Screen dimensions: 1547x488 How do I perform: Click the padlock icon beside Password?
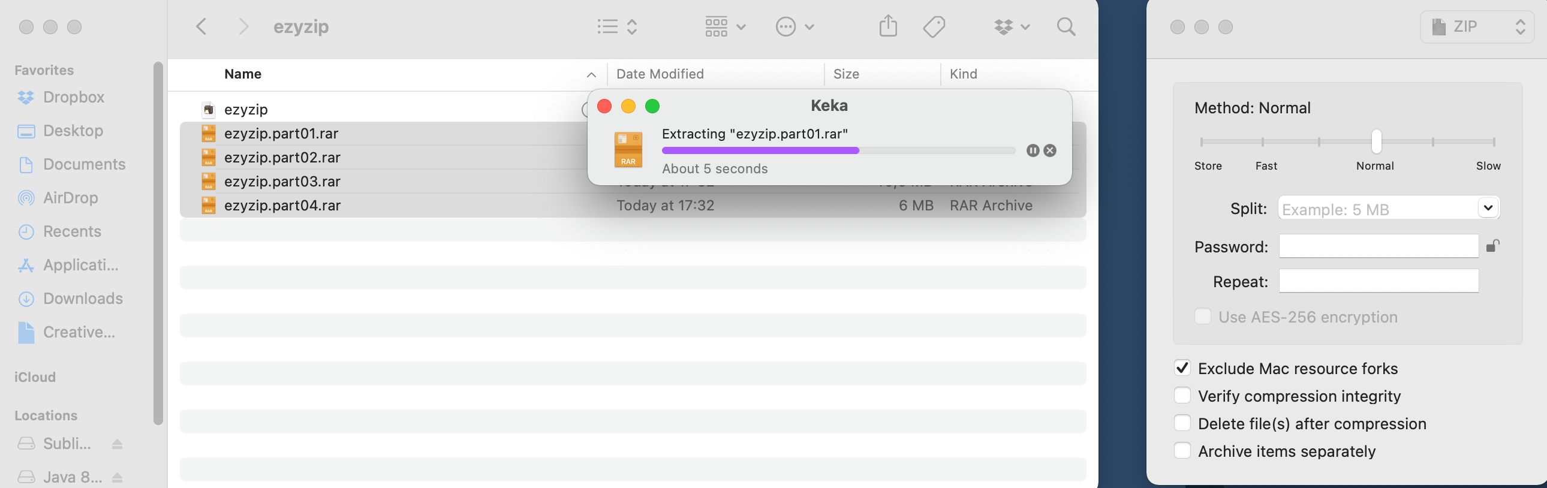click(x=1493, y=246)
